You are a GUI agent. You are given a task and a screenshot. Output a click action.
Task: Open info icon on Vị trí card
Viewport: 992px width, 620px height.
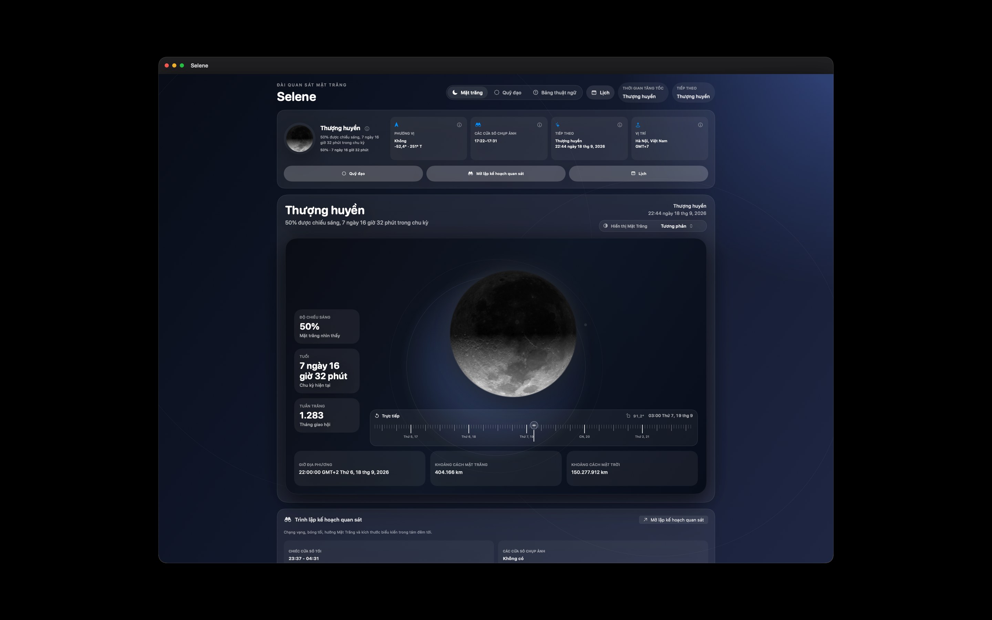[x=700, y=125]
